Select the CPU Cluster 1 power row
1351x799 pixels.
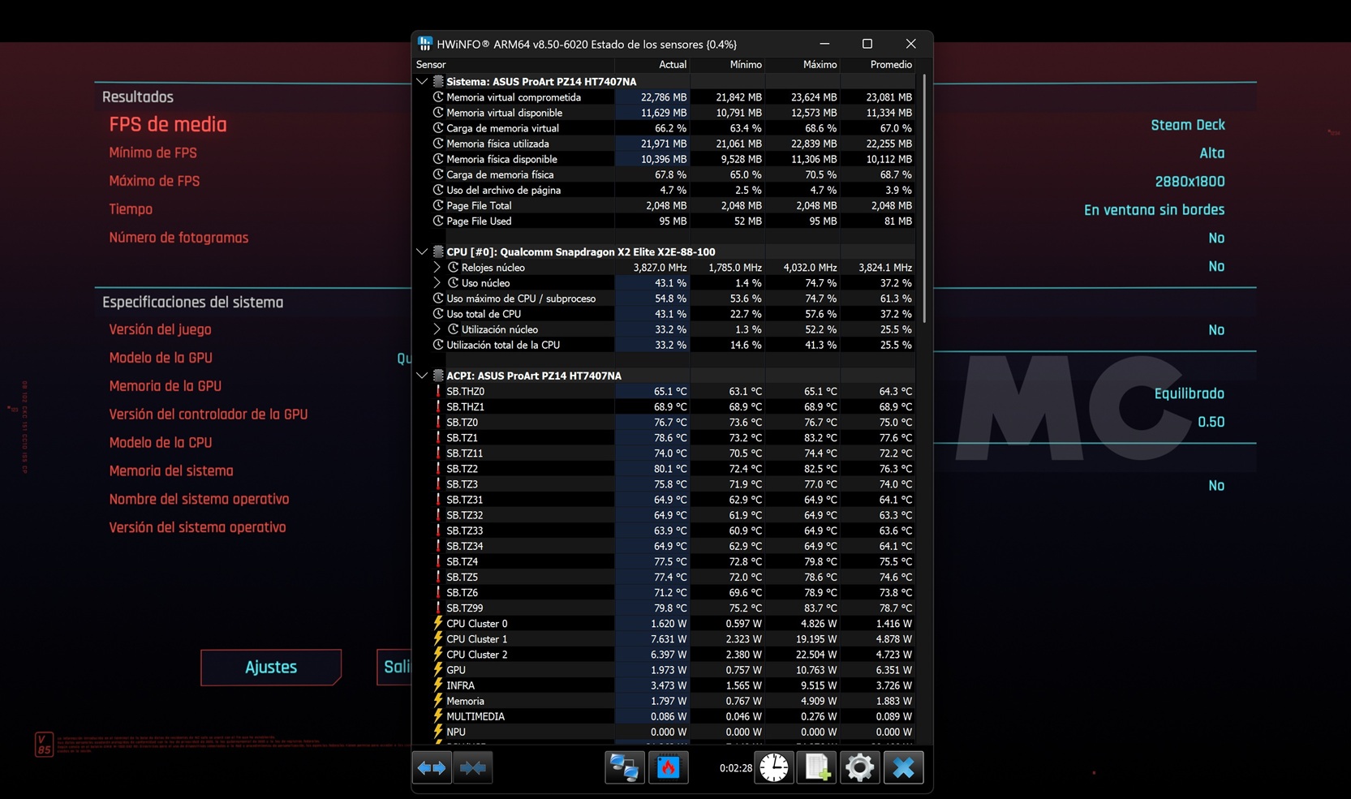click(665, 638)
